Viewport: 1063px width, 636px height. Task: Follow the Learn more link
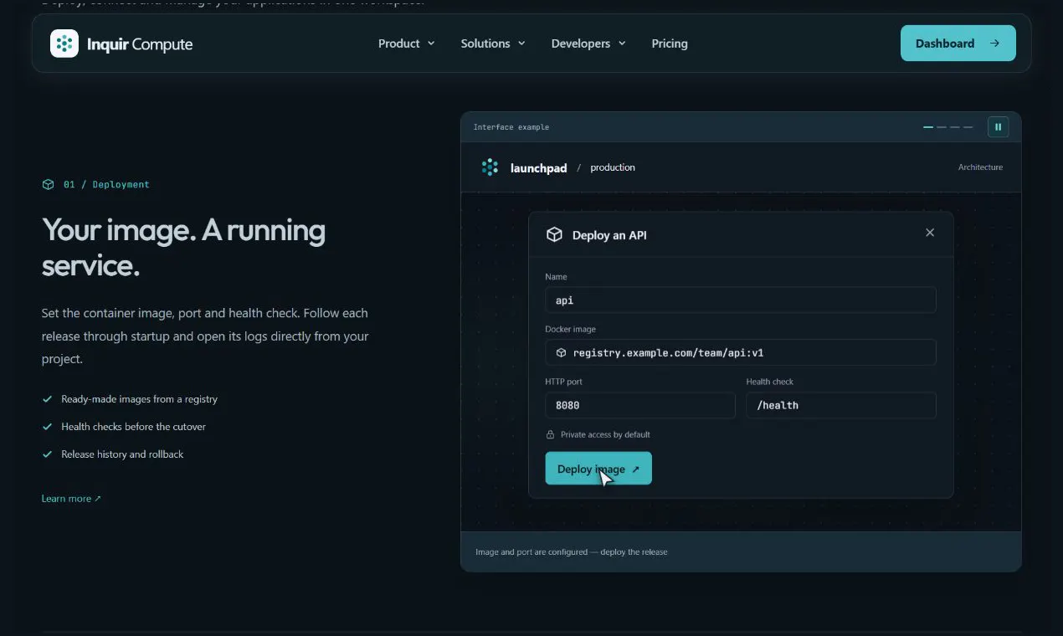click(x=71, y=499)
